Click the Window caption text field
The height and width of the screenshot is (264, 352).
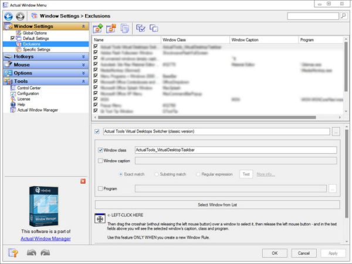[x=236, y=161]
